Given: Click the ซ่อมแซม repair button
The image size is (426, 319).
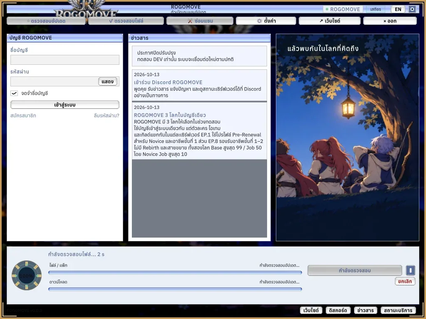Looking at the screenshot, I should (x=200, y=21).
